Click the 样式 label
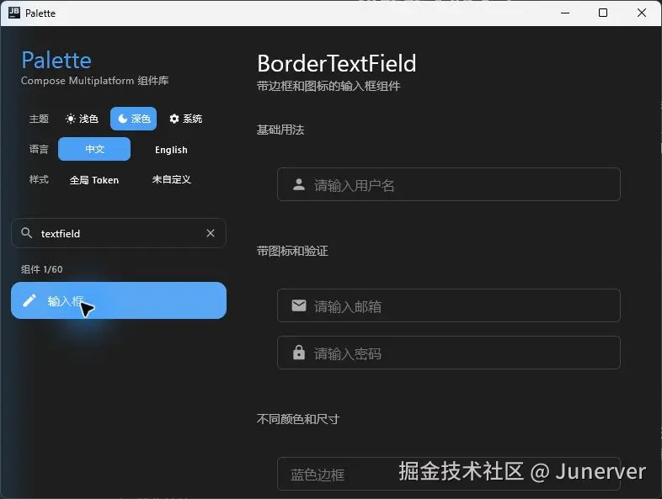This screenshot has height=499, width=662. click(x=39, y=180)
